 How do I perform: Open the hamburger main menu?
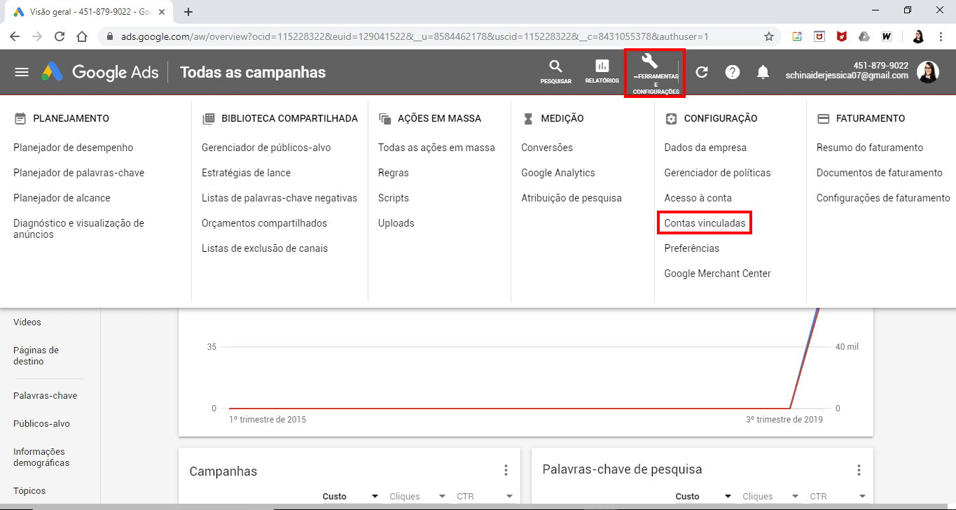[x=22, y=72]
